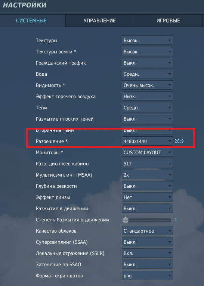Open the Размытие в движении dropdown
This screenshot has width=204, height=286.
point(147,208)
